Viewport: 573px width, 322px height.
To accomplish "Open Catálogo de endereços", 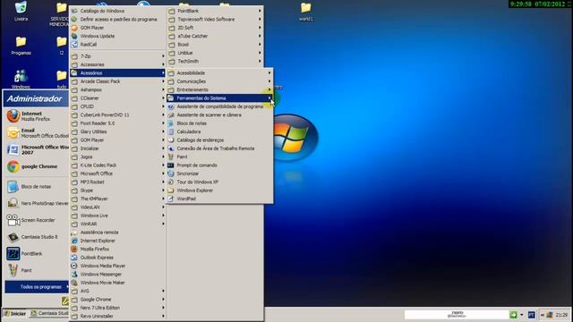I will tap(219, 140).
